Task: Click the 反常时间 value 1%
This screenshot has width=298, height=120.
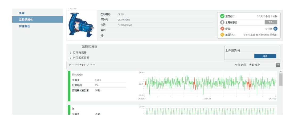Action: (97, 85)
